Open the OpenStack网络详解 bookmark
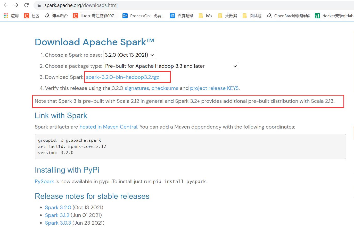Viewport: 354px width, 229px height. [x=288, y=16]
